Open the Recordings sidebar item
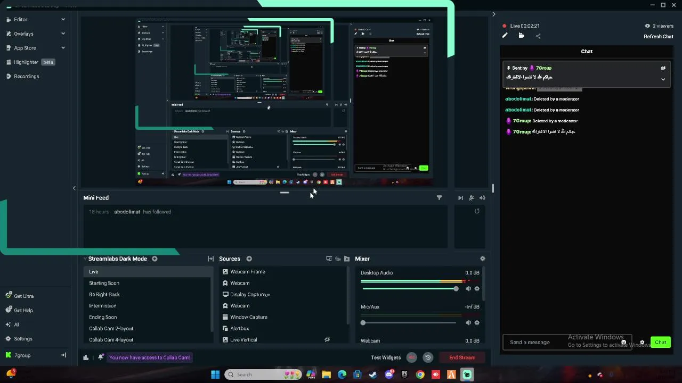Image resolution: width=682 pixels, height=383 pixels. (26, 77)
